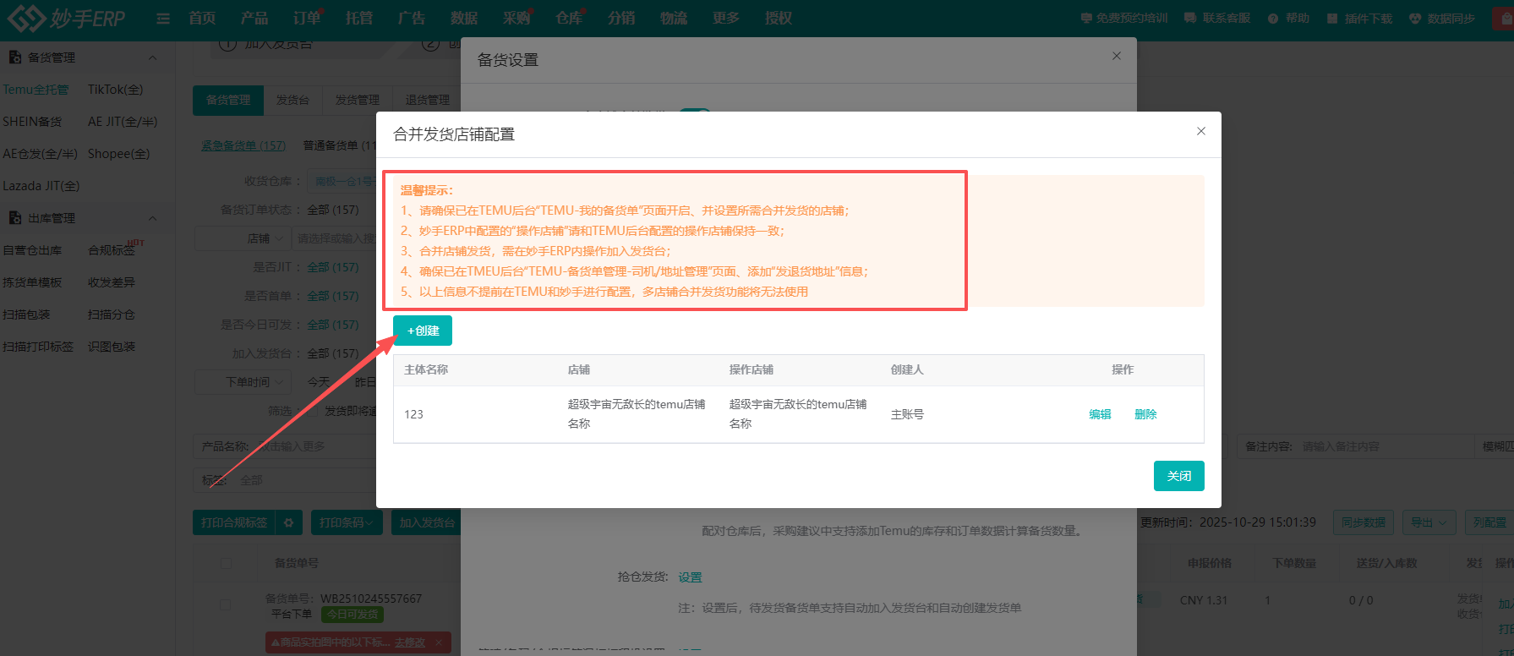The image size is (1514, 656).
Task: Open 联系客服 customer service chat icon
Action: pyautogui.click(x=1190, y=18)
